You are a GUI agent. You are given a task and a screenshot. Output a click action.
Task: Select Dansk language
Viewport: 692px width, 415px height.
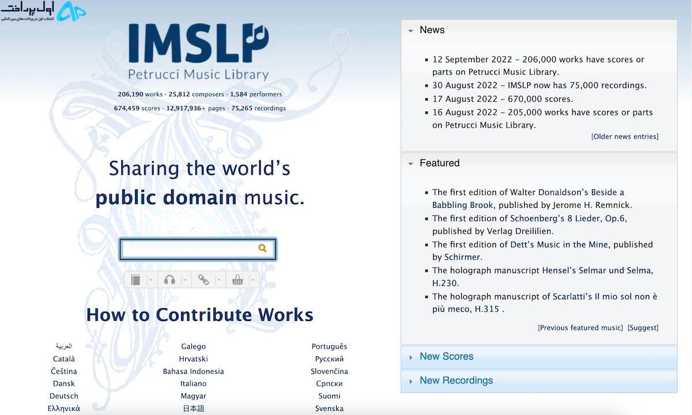tap(64, 384)
